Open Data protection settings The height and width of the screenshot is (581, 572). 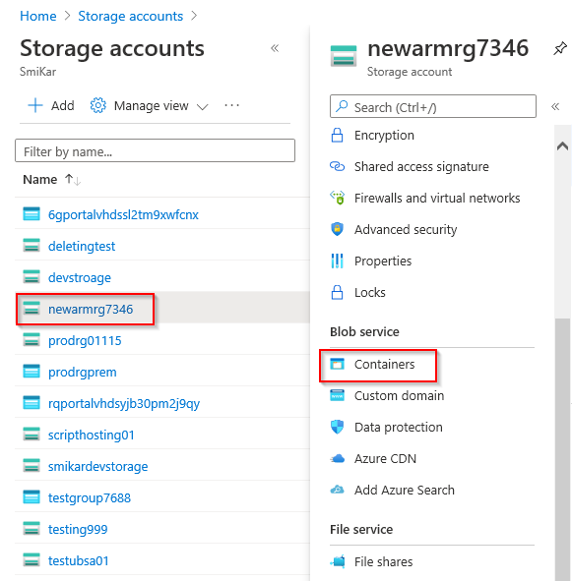tap(399, 428)
